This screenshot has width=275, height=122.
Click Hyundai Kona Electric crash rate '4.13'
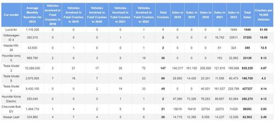(x=264, y=99)
